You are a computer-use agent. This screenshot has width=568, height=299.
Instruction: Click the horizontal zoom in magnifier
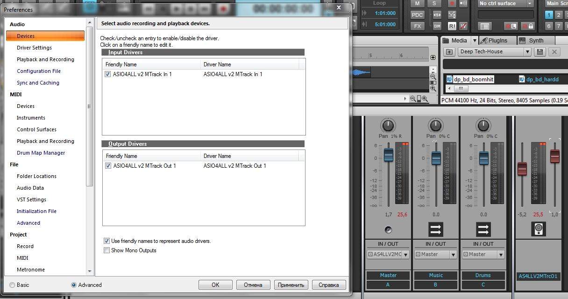425,99
